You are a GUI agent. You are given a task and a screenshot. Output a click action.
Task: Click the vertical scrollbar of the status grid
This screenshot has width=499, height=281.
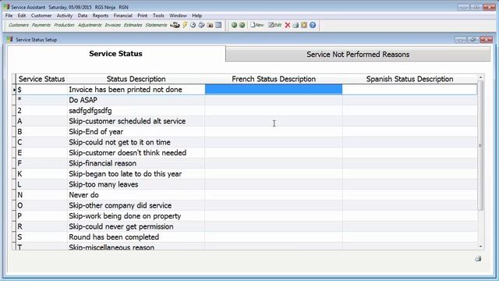480,145
